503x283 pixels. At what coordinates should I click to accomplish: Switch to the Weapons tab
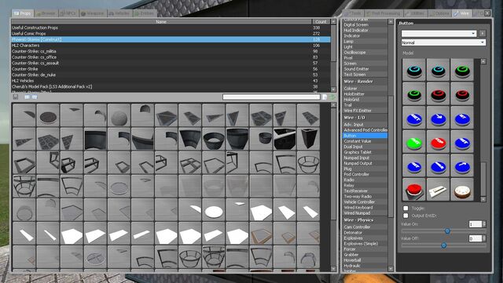click(x=93, y=13)
